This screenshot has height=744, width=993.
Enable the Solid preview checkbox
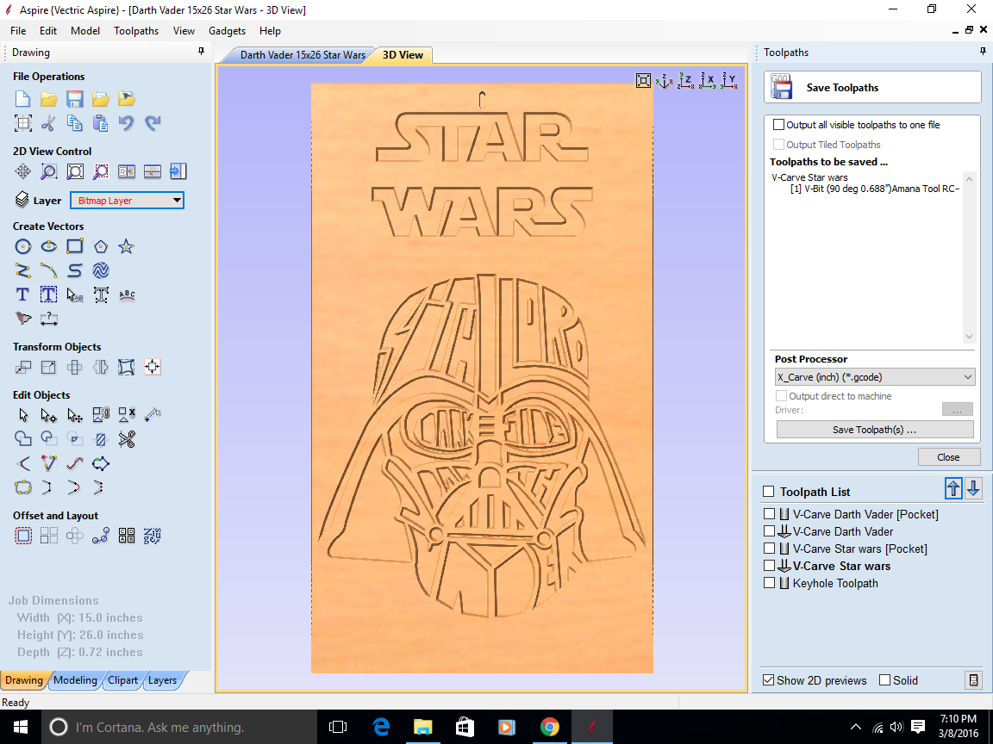pyautogui.click(x=884, y=680)
